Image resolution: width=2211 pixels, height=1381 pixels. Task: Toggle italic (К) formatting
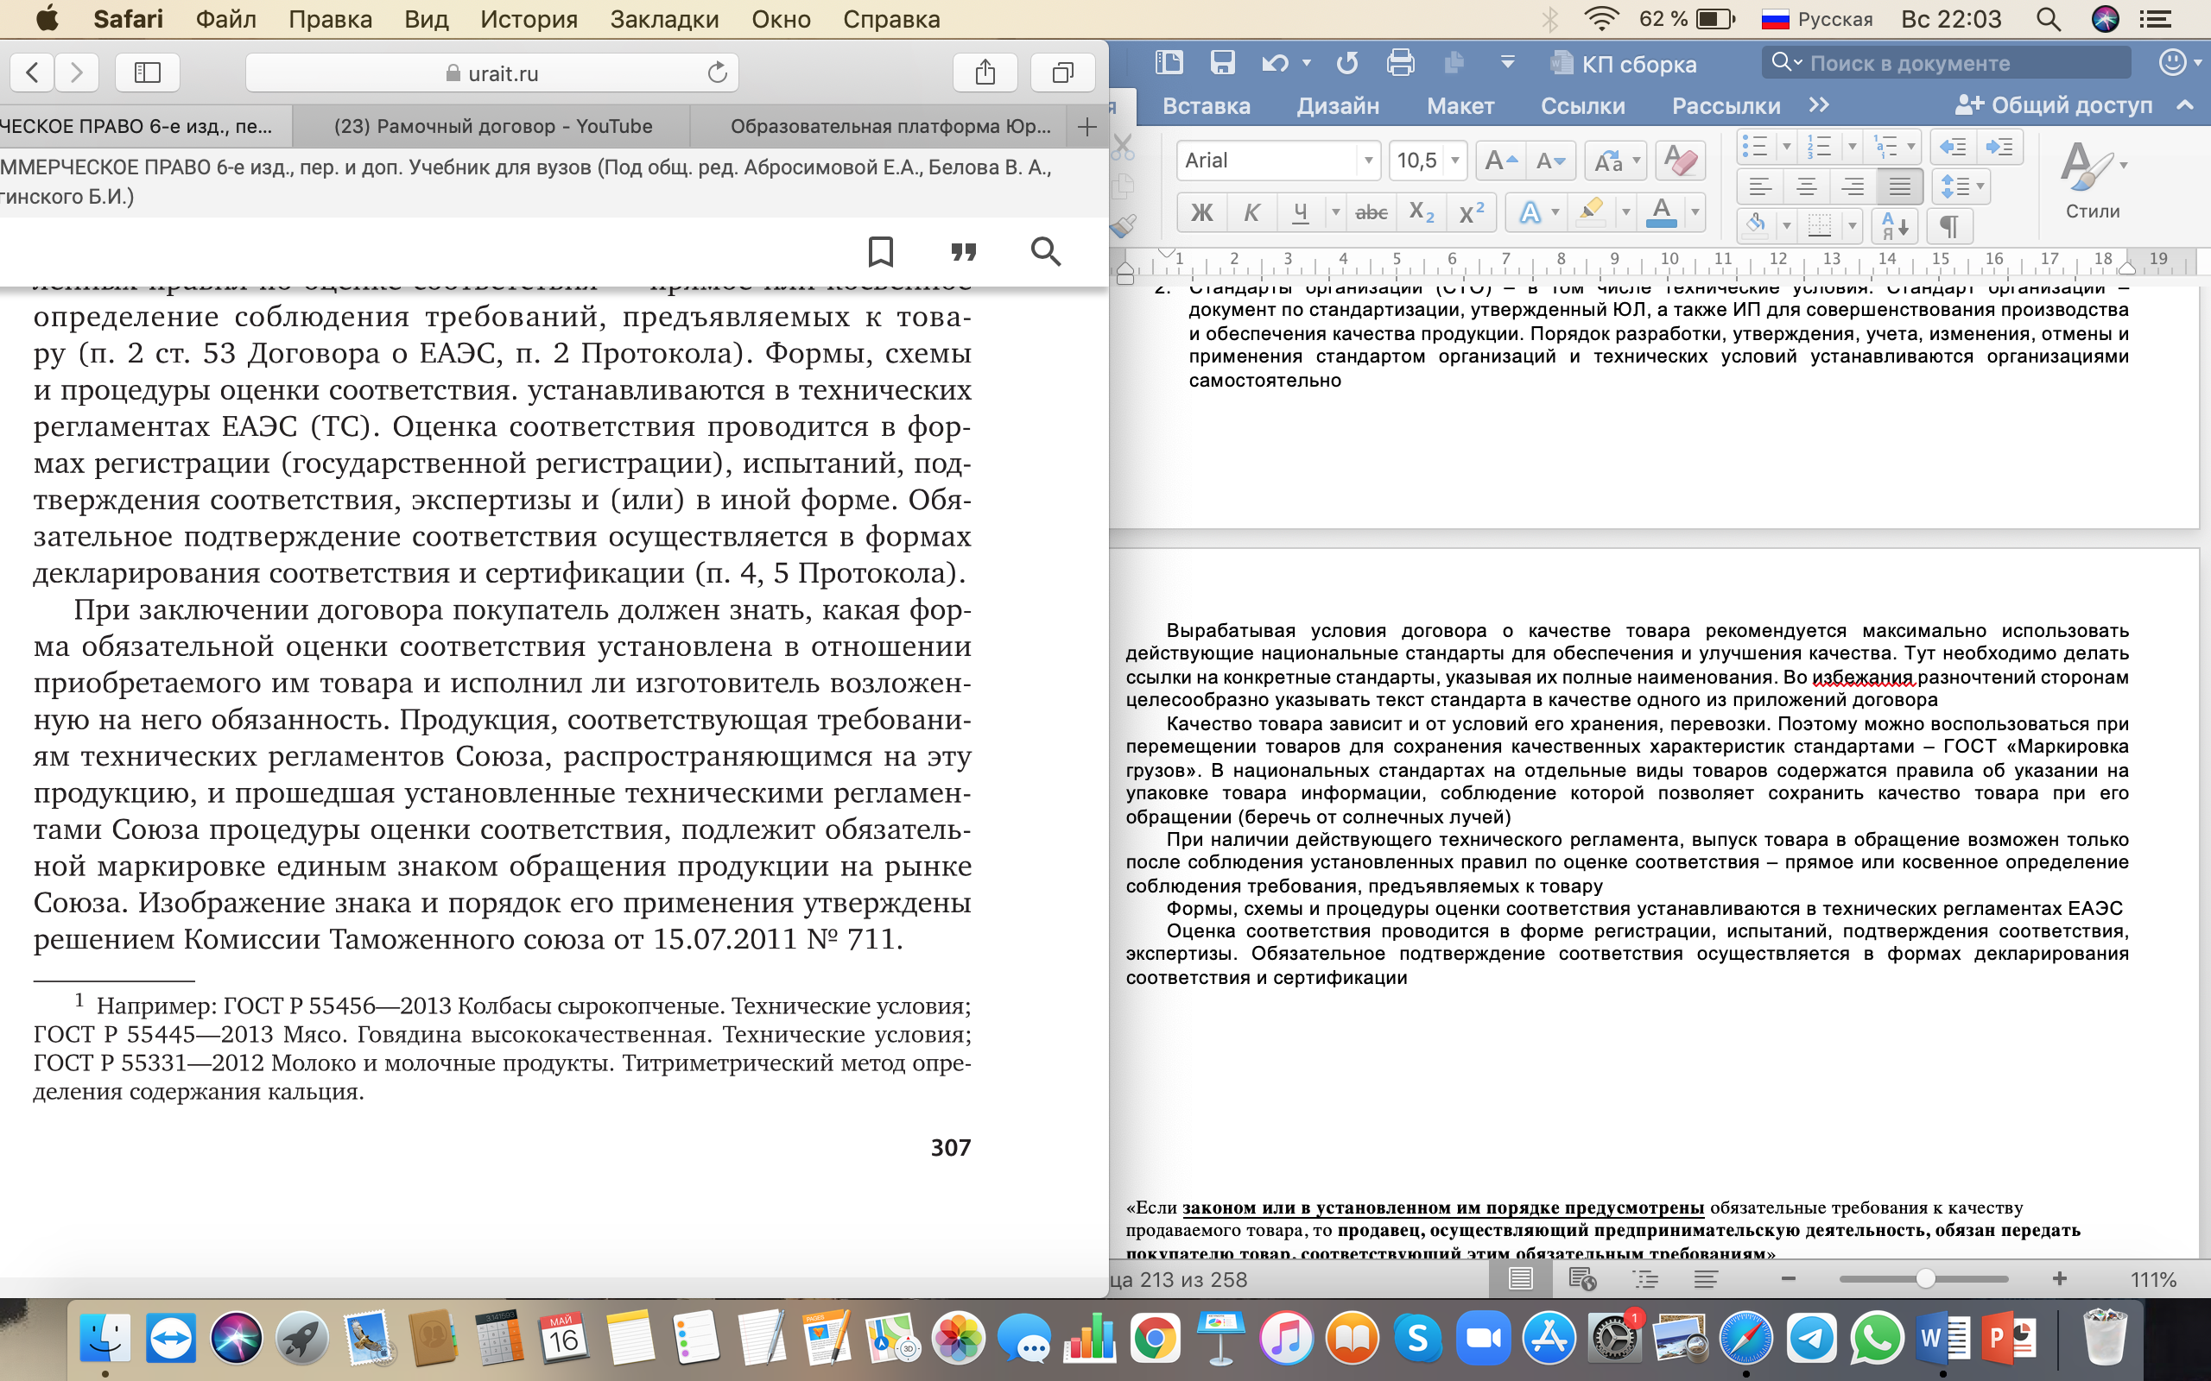[x=1251, y=213]
